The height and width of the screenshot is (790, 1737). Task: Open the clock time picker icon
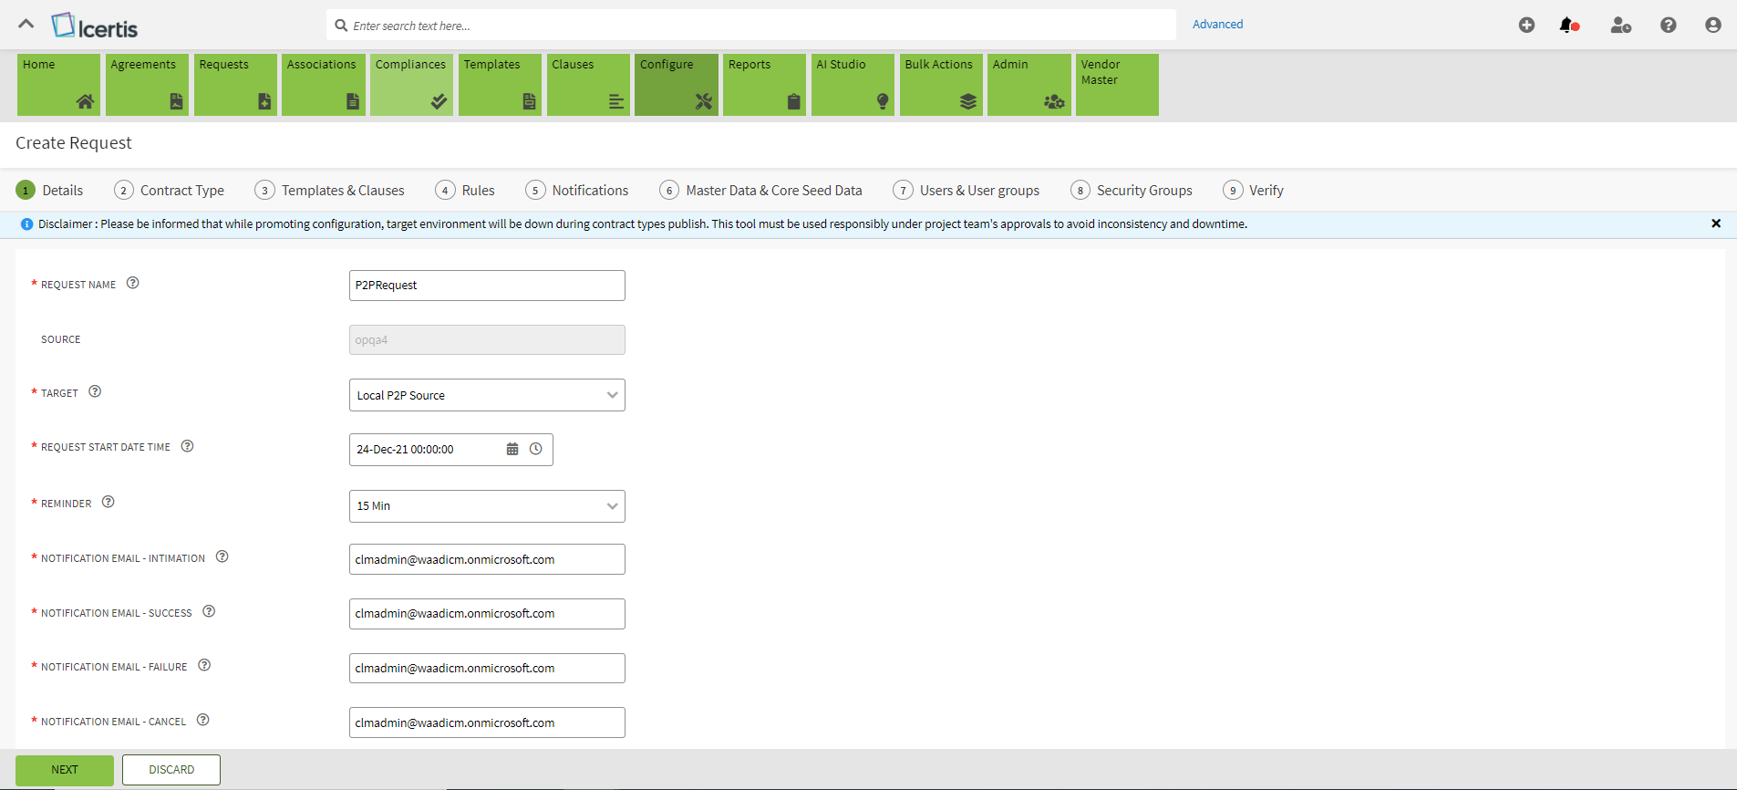tap(536, 449)
